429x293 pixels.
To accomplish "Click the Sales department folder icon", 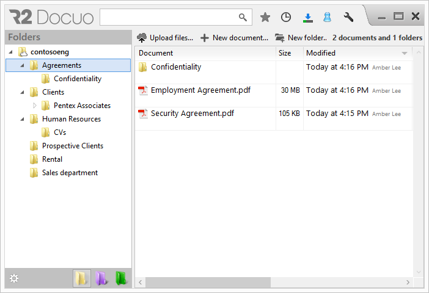I will coord(34,173).
